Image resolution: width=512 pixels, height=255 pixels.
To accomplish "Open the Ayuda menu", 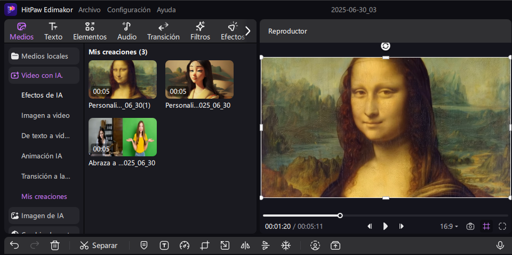I will pos(166,10).
